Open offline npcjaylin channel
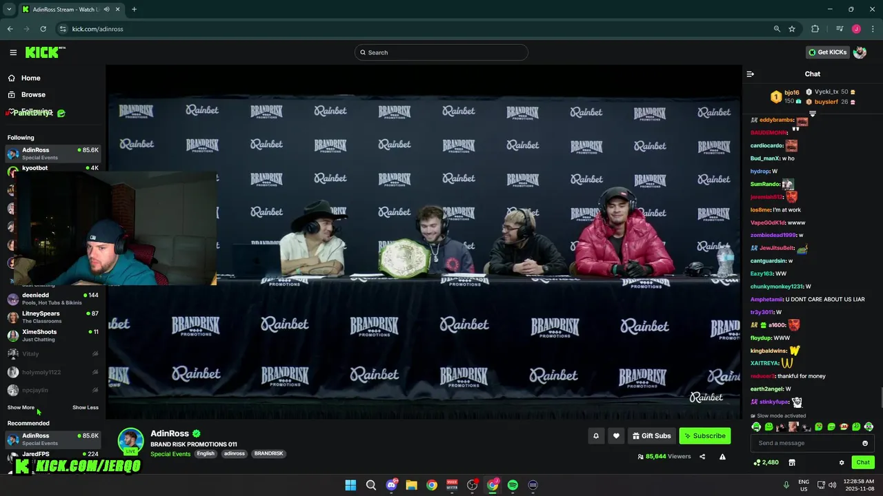The width and height of the screenshot is (883, 496). click(54, 390)
